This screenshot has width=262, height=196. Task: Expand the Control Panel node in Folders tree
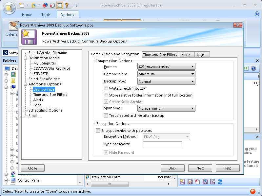(x=6, y=180)
